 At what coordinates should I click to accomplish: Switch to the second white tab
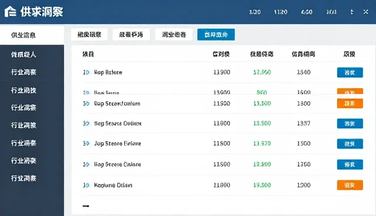[131, 35]
